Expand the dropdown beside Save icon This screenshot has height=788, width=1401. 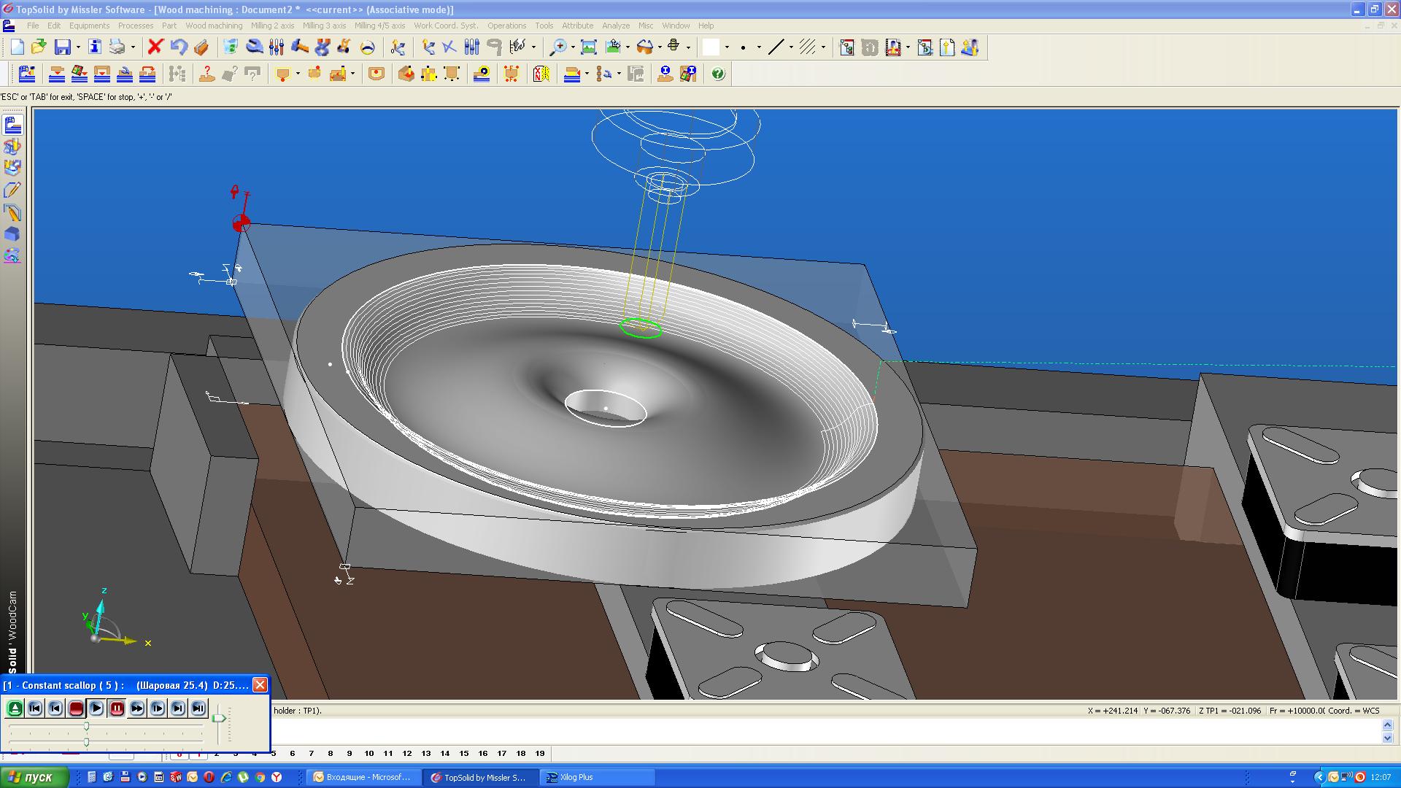point(78,47)
